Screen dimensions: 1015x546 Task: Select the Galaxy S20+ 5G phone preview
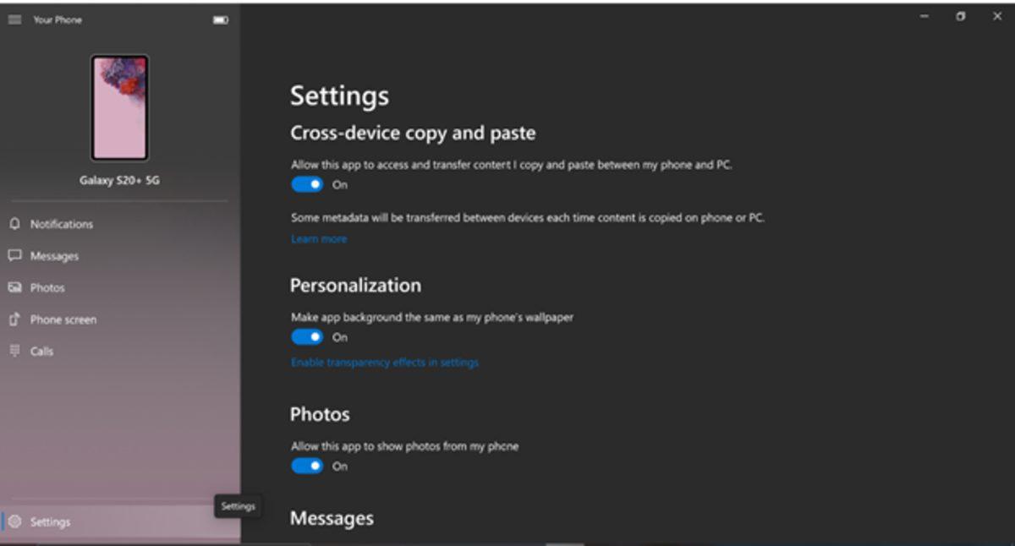119,108
